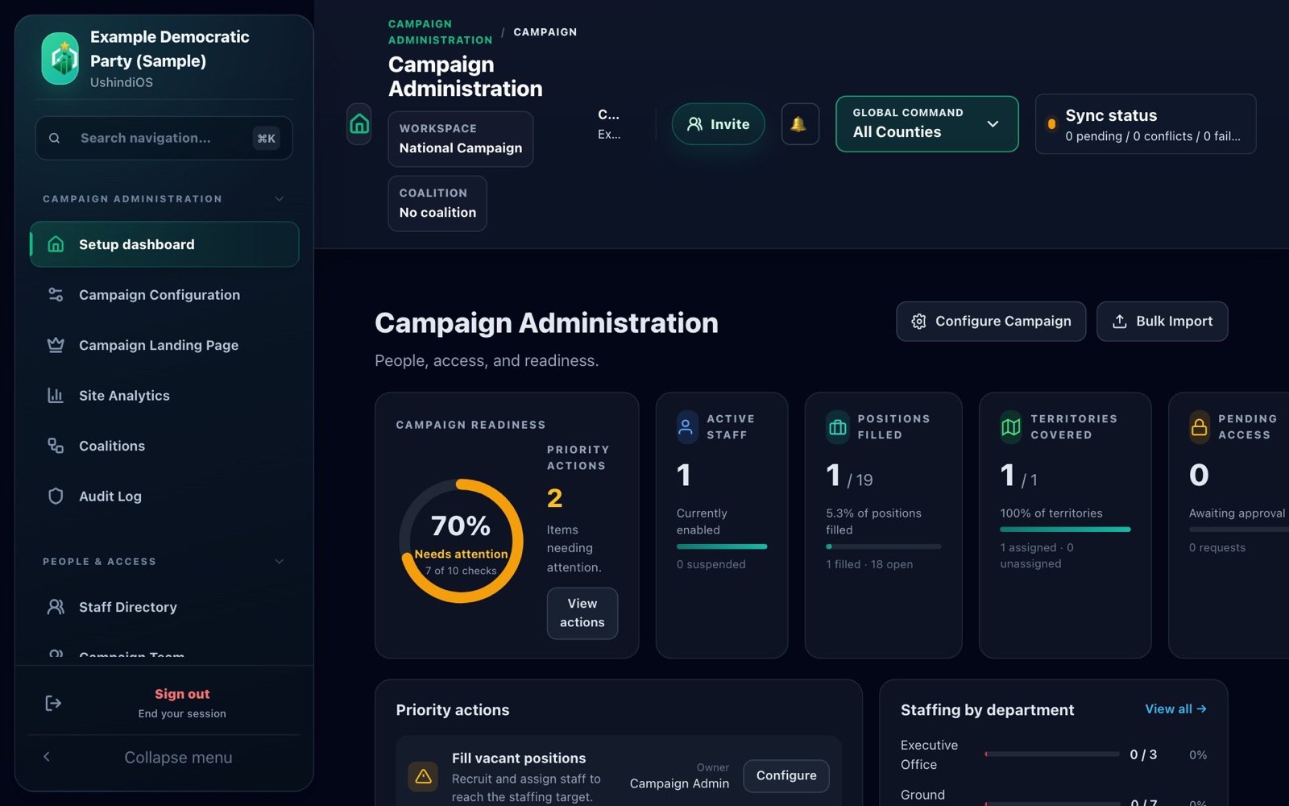Image resolution: width=1289 pixels, height=806 pixels.
Task: Open the Sync status panel
Action: tap(1146, 124)
